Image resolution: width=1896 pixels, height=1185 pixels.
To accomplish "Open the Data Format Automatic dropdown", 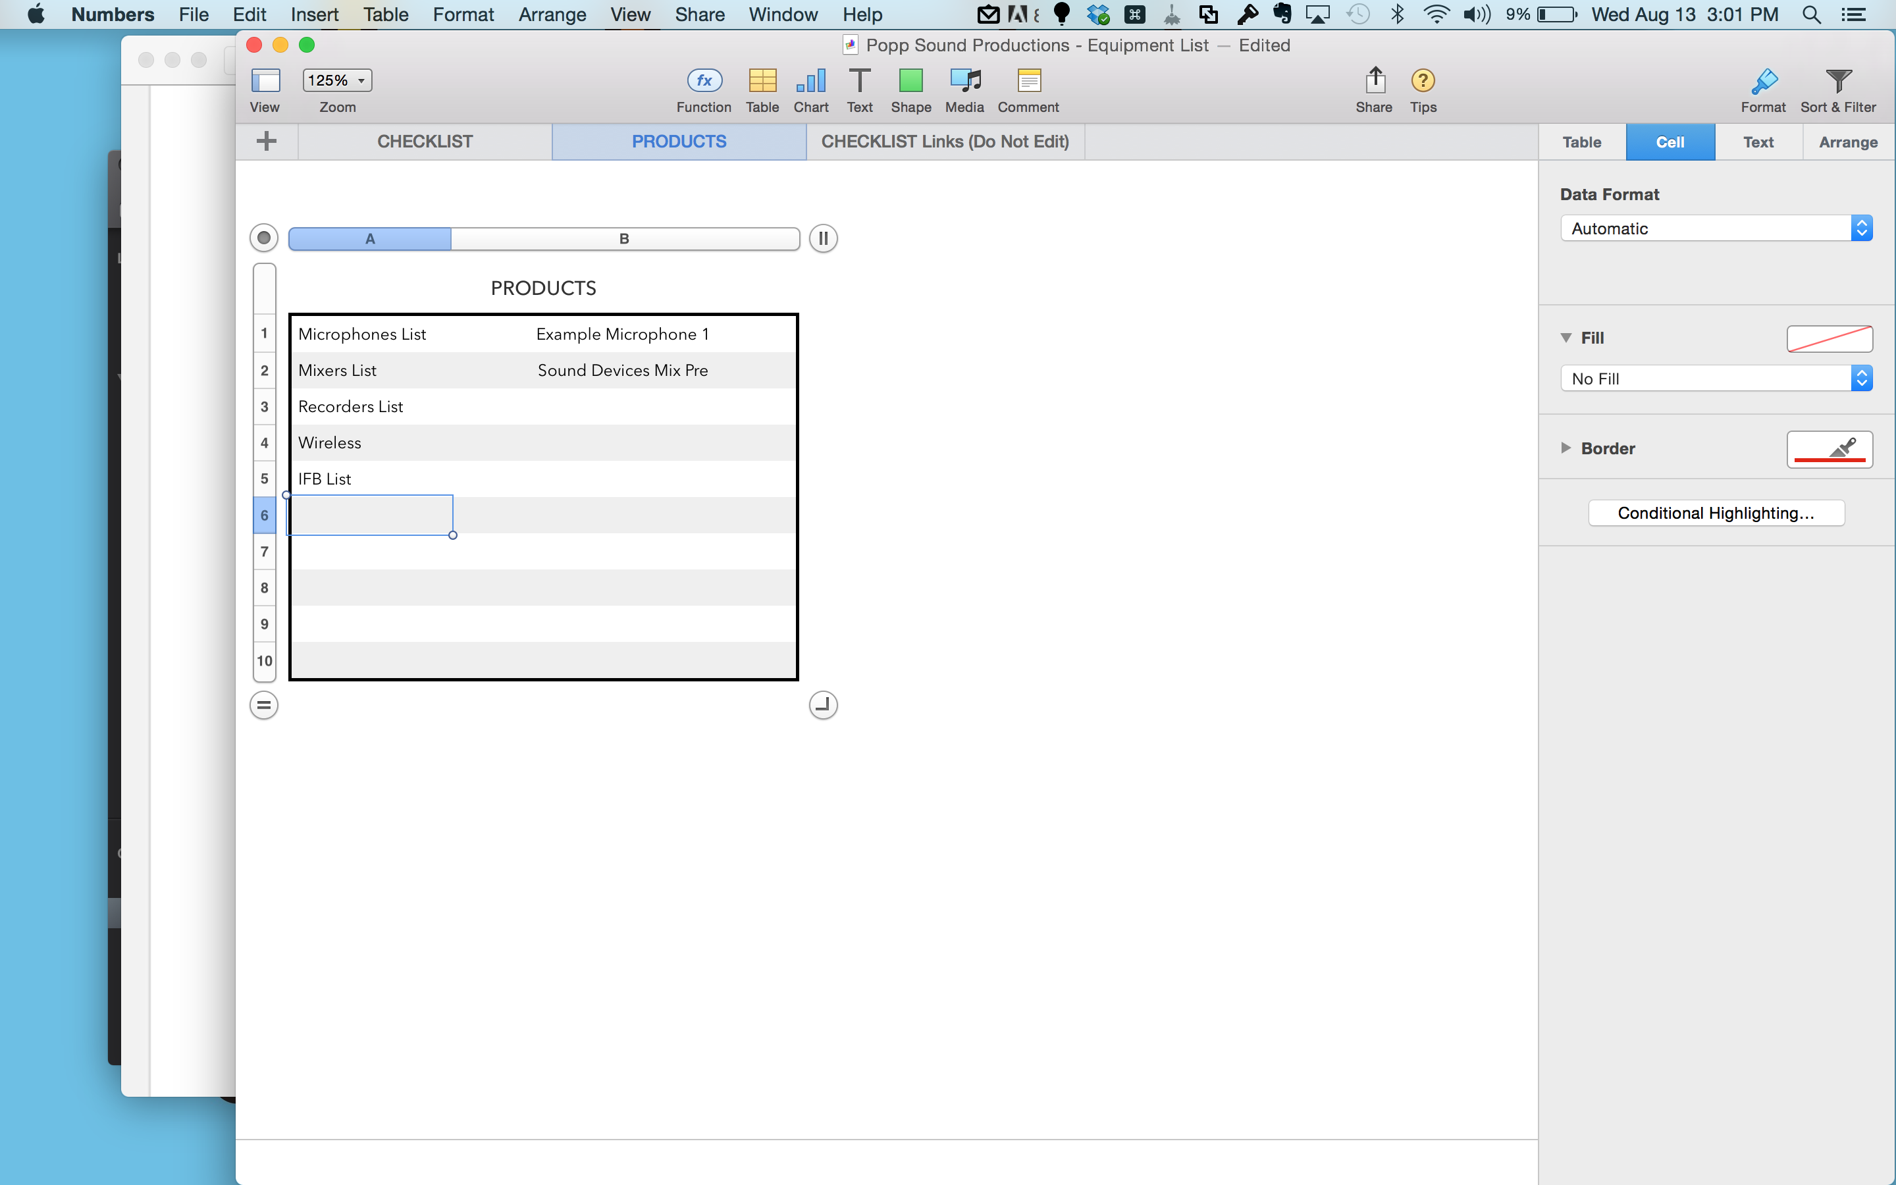I will (1716, 228).
